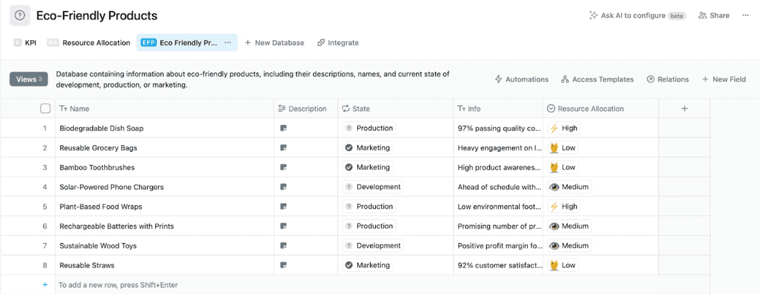Click Medium allocation tag for Rechargeable Batteries
This screenshot has height=294, width=760.
pyautogui.click(x=569, y=226)
